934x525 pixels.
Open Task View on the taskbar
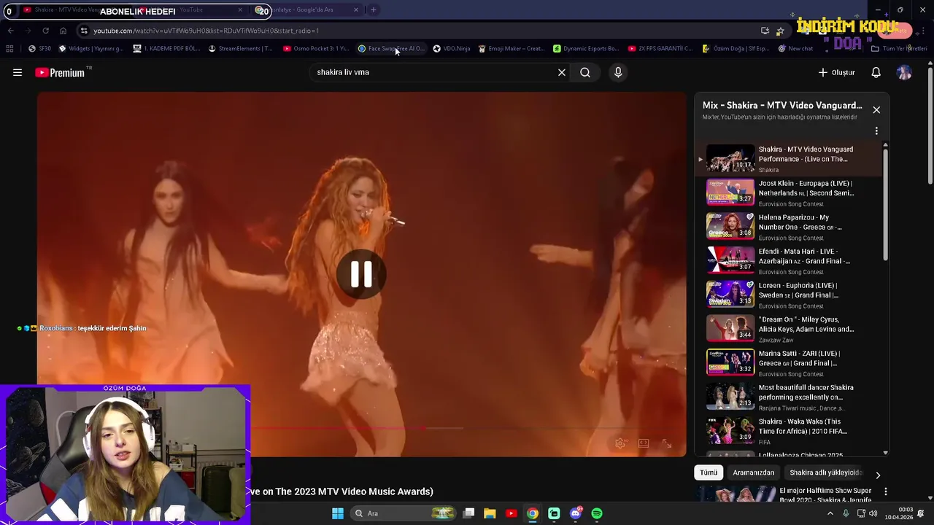pyautogui.click(x=468, y=513)
